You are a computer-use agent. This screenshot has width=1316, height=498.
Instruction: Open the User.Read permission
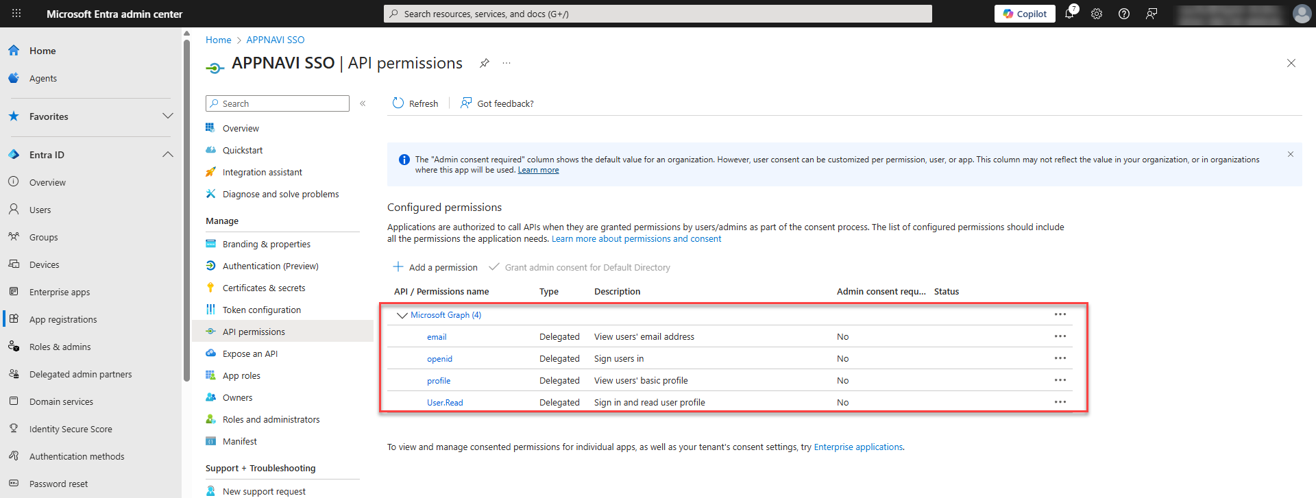tap(445, 403)
